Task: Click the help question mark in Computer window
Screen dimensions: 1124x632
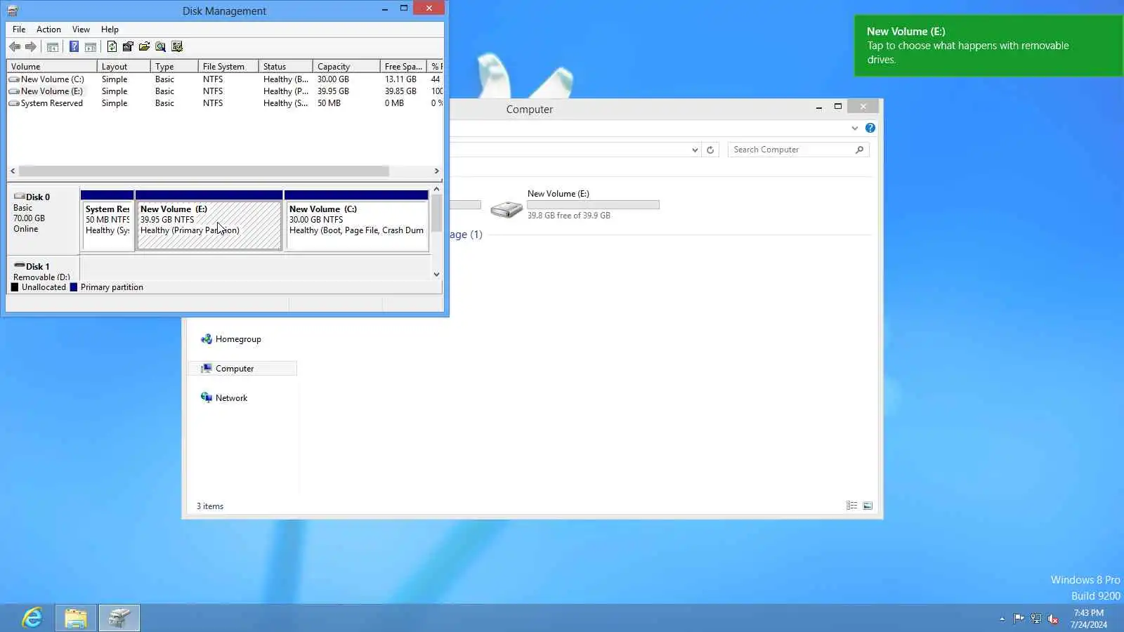Action: click(870, 128)
